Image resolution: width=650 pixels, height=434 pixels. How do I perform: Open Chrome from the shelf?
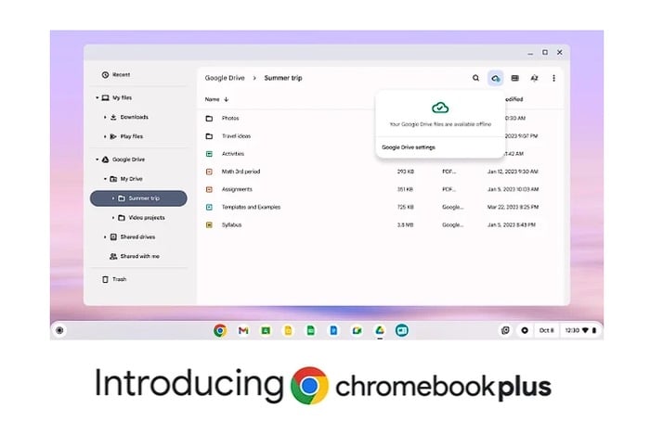tap(220, 330)
